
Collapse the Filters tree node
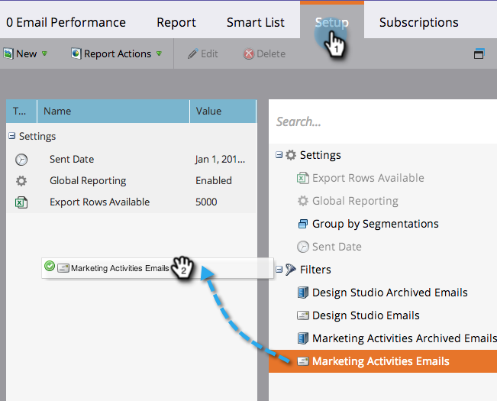[x=279, y=270]
